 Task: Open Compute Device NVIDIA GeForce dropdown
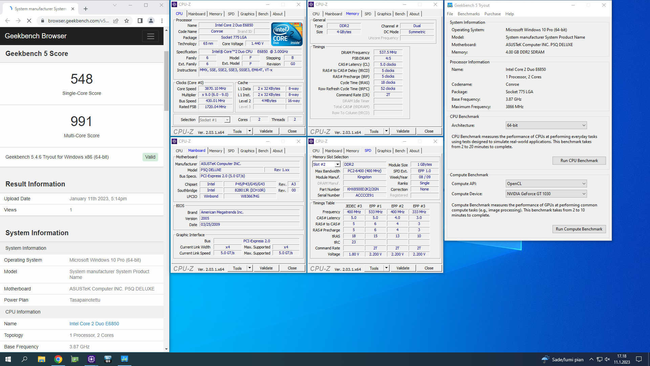tap(546, 194)
